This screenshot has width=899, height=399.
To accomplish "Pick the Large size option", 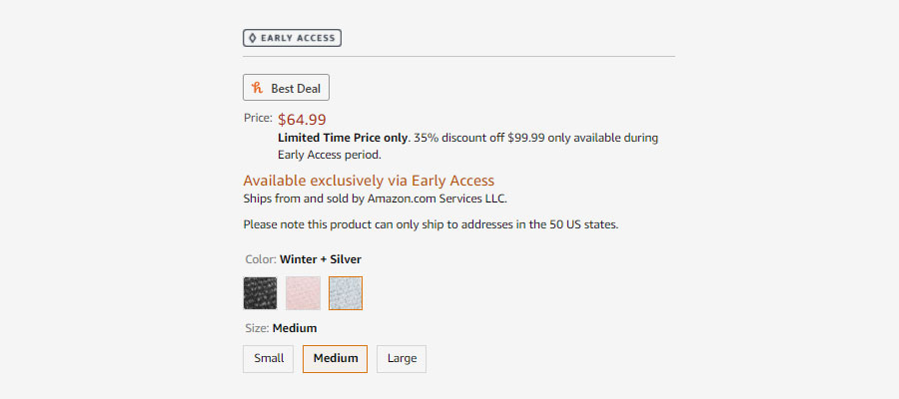I will click(402, 359).
